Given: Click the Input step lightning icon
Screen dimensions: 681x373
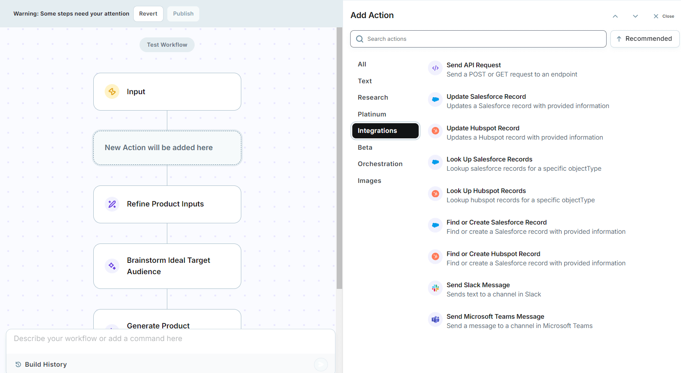Looking at the screenshot, I should [112, 92].
